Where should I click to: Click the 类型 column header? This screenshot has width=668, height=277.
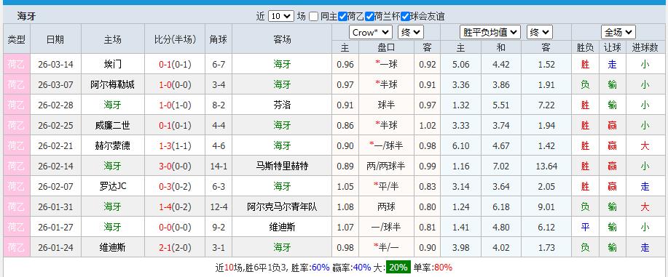tap(17, 39)
